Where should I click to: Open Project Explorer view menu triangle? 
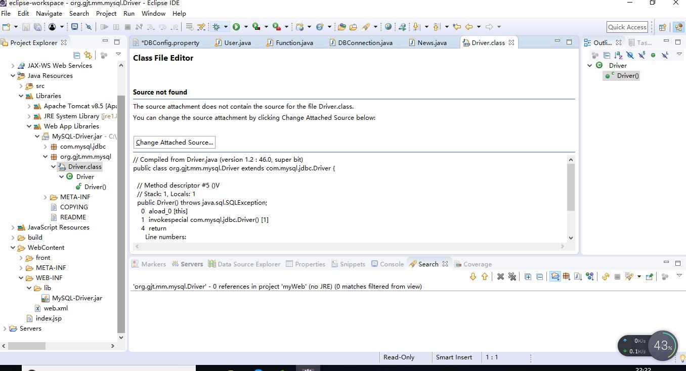point(118,55)
